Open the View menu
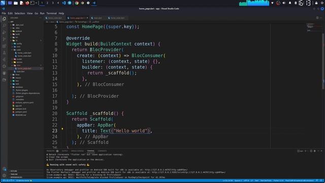Viewport: 325px width, 183px height. click(29, 13)
